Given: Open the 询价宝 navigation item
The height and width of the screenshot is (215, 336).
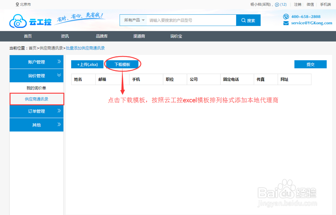Looking at the screenshot, I should click(176, 36).
